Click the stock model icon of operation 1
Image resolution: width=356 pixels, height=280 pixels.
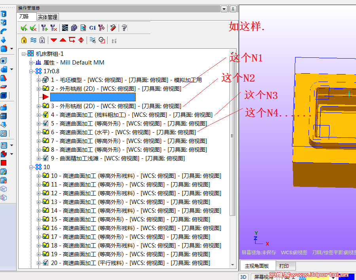pos(45,80)
